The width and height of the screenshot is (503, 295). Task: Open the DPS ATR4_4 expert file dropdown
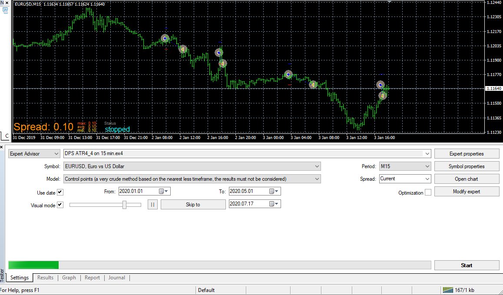click(x=427, y=154)
